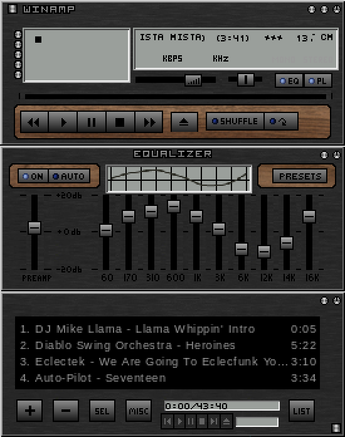This screenshot has height=437, width=345.
Task: Click playlist mini eject button
Action: pyautogui.click(x=226, y=421)
